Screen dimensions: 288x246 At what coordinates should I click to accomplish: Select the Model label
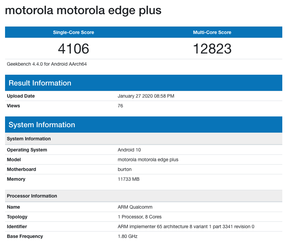click(x=14, y=160)
